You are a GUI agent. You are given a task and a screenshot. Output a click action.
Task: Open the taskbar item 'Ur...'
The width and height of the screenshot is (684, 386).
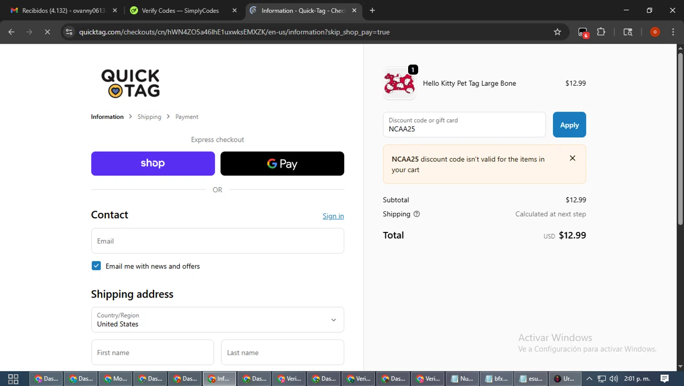tap(565, 379)
